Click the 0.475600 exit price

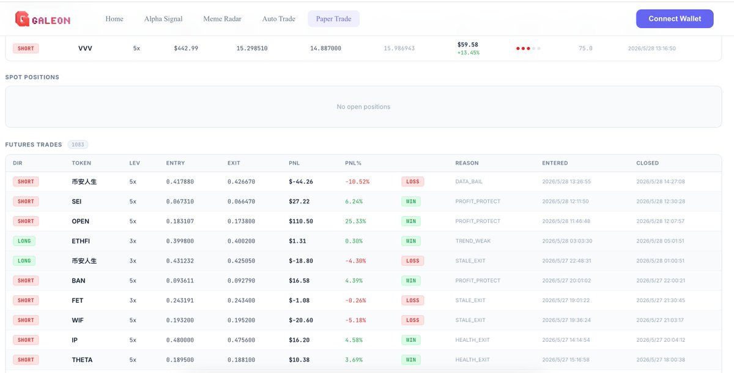(x=241, y=340)
